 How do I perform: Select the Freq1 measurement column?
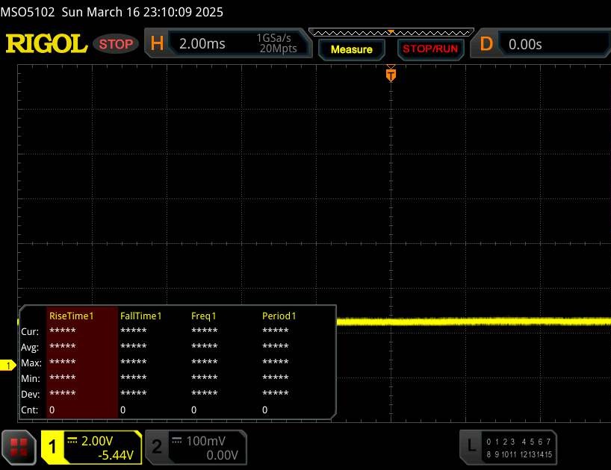[224, 363]
